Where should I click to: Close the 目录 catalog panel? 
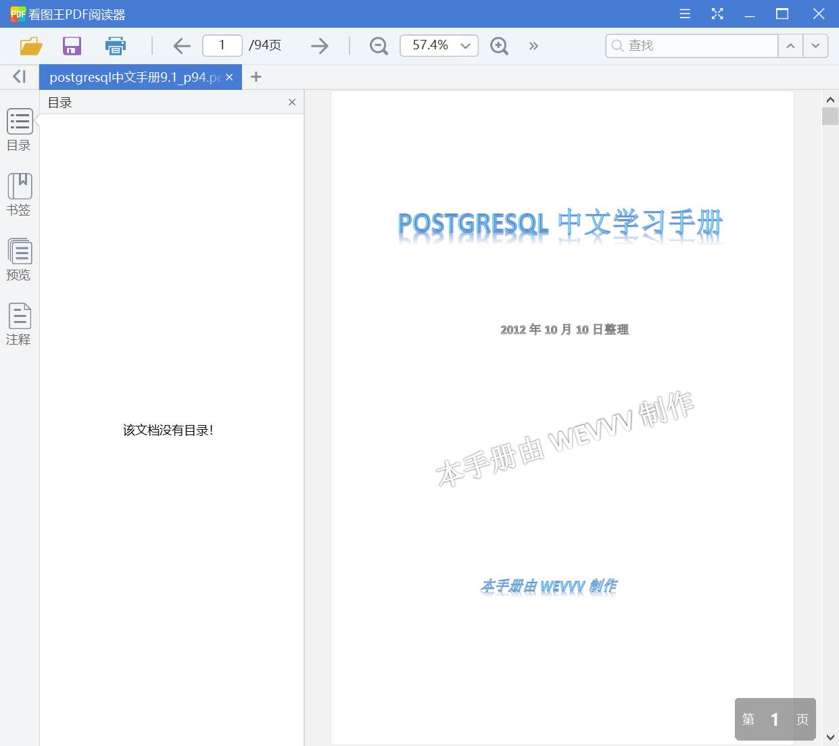pos(291,102)
